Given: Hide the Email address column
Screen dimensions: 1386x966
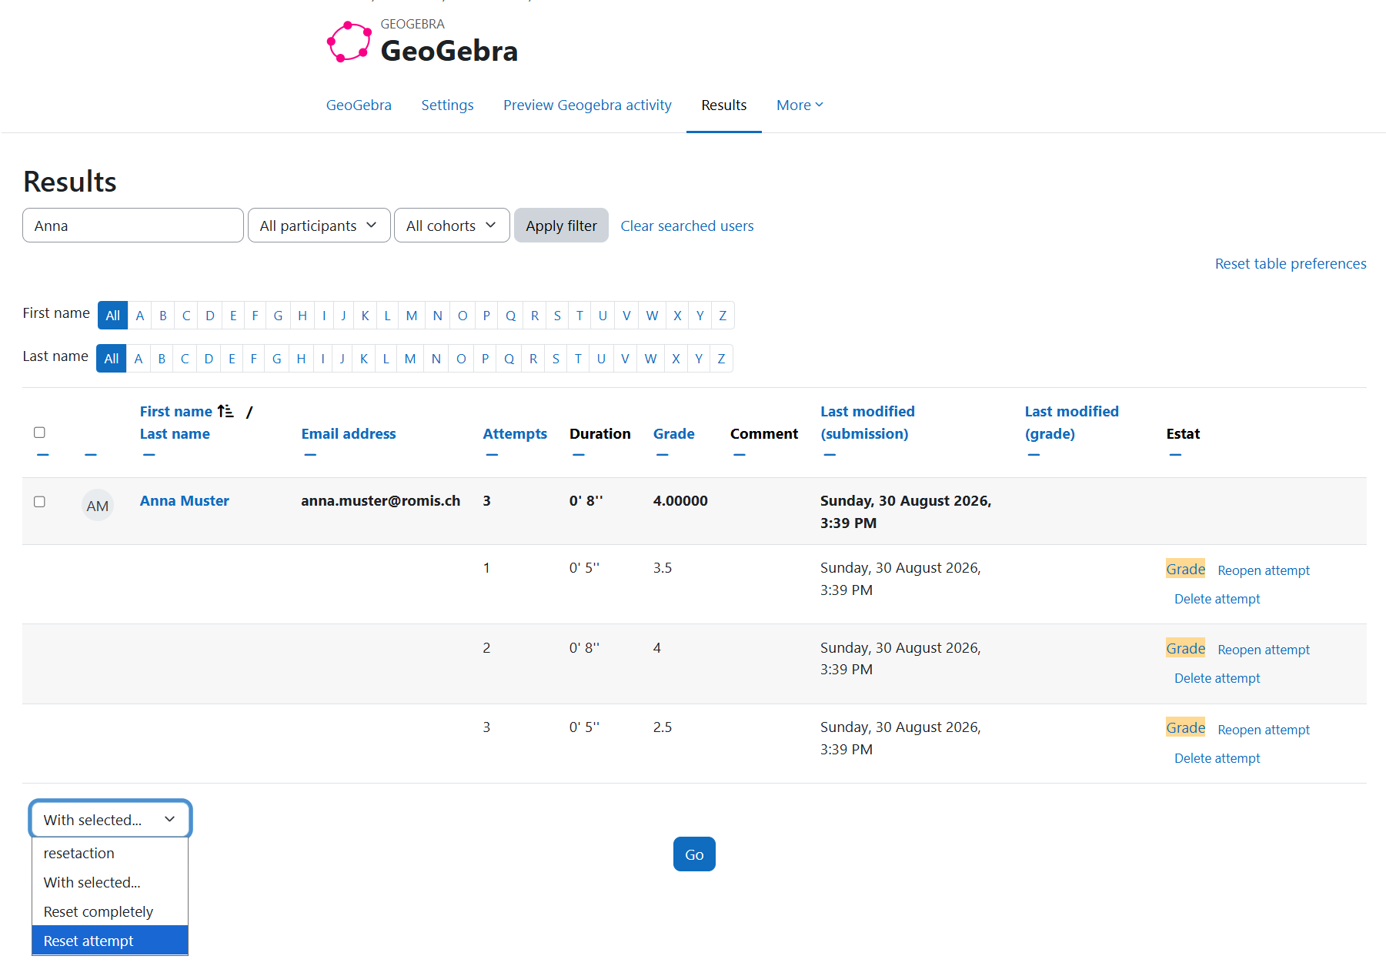Looking at the screenshot, I should [x=310, y=455].
